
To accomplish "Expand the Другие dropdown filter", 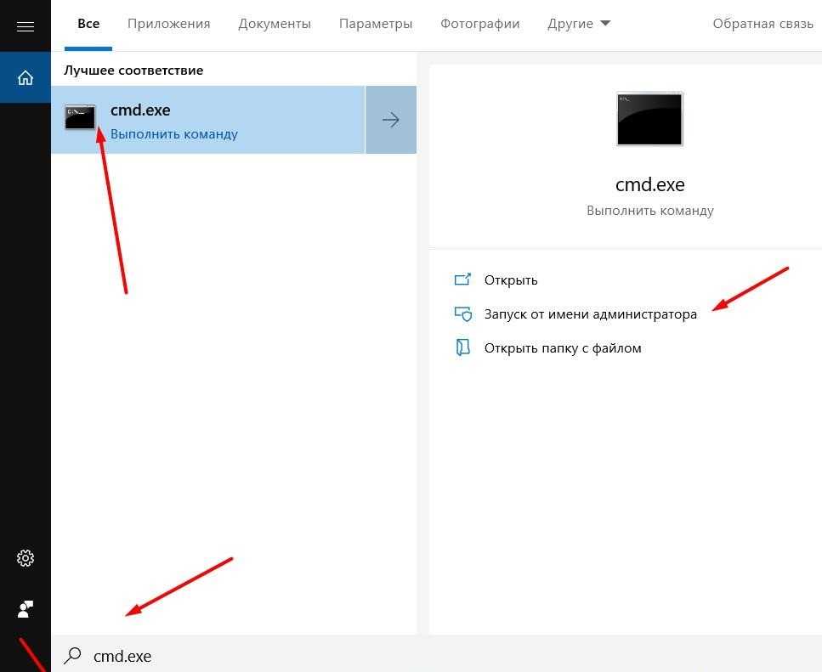I will [x=579, y=24].
